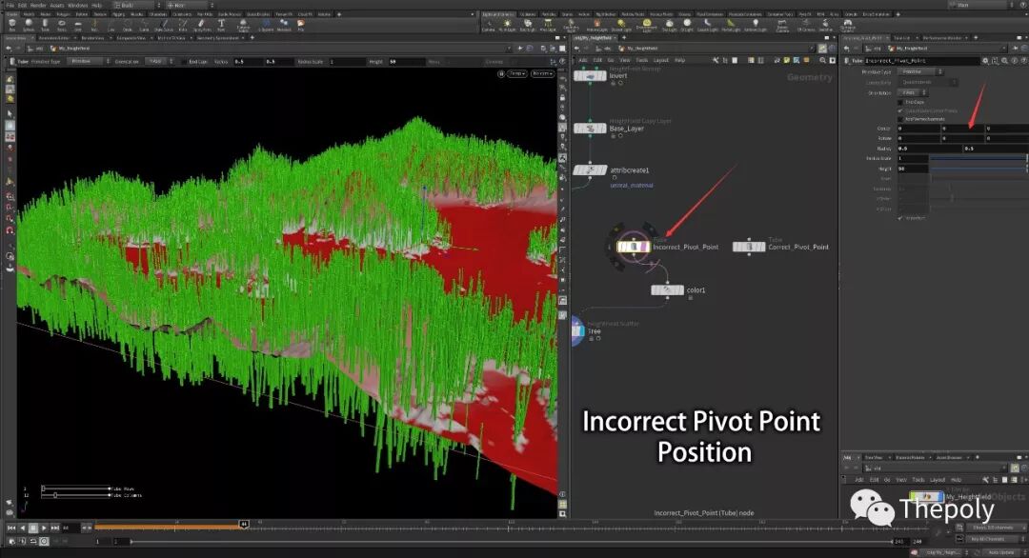Toggle Consolidate Corner Points checkbox

(900, 110)
